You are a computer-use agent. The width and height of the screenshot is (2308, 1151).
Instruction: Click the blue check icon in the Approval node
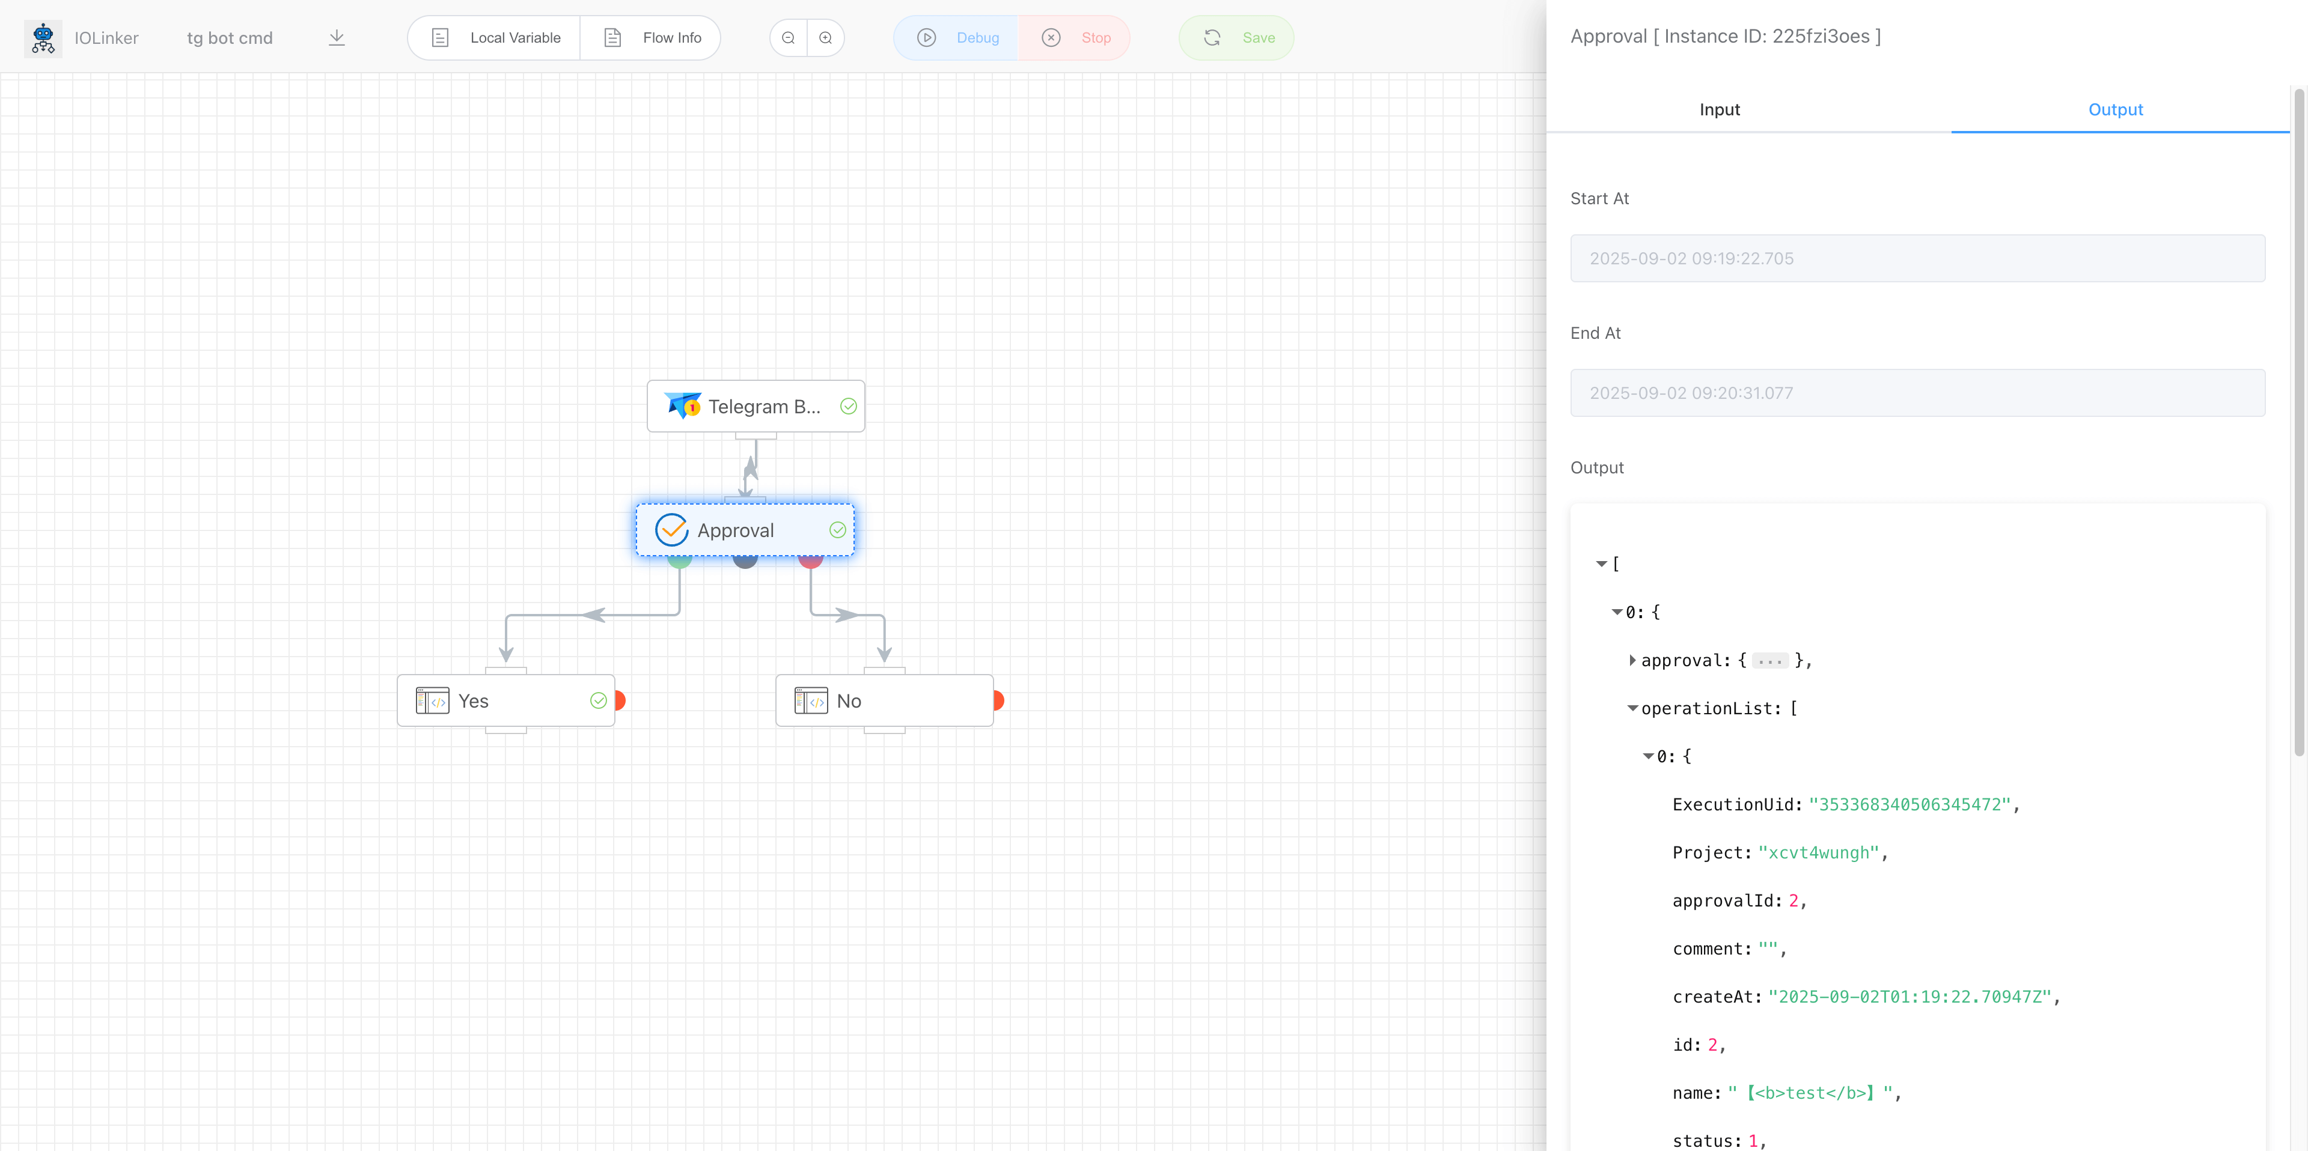tap(671, 529)
